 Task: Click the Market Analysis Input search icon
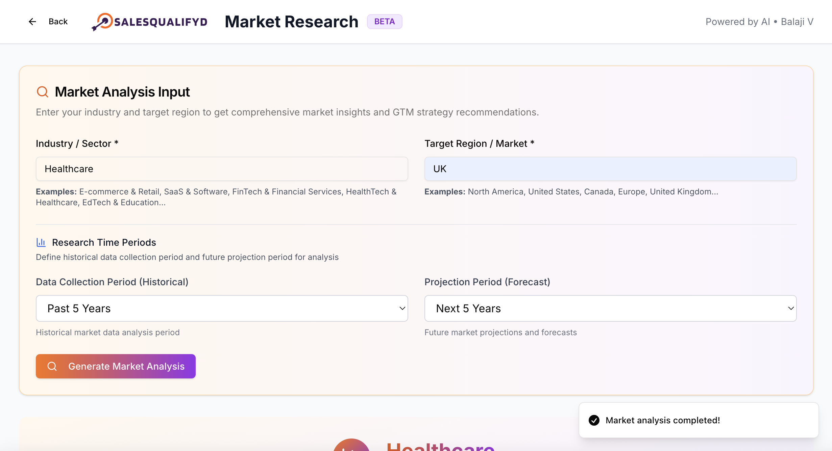pyautogui.click(x=43, y=92)
